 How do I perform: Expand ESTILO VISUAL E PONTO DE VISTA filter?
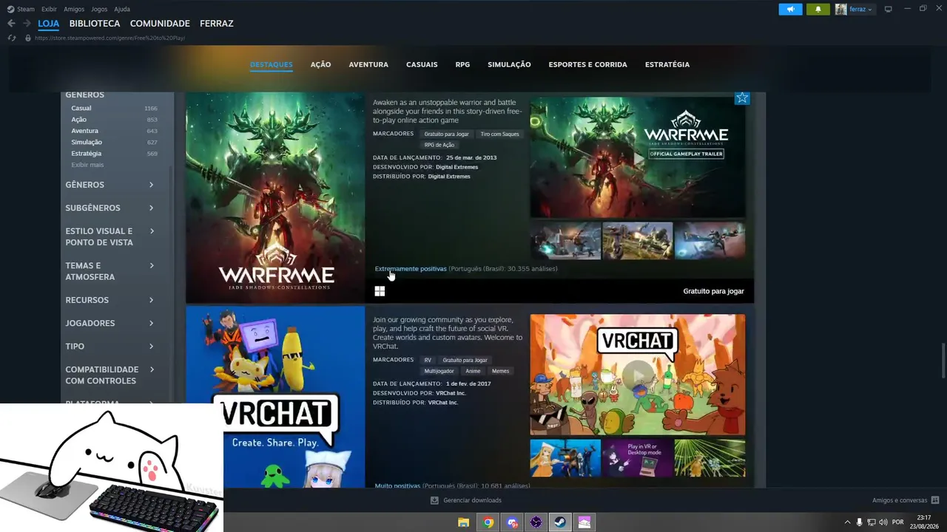click(x=109, y=236)
